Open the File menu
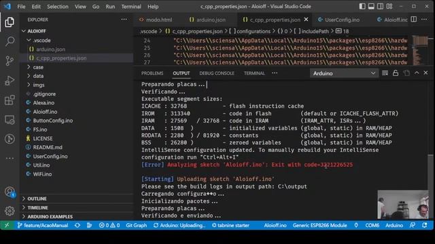The height and width of the screenshot is (244, 435). pos(21,6)
